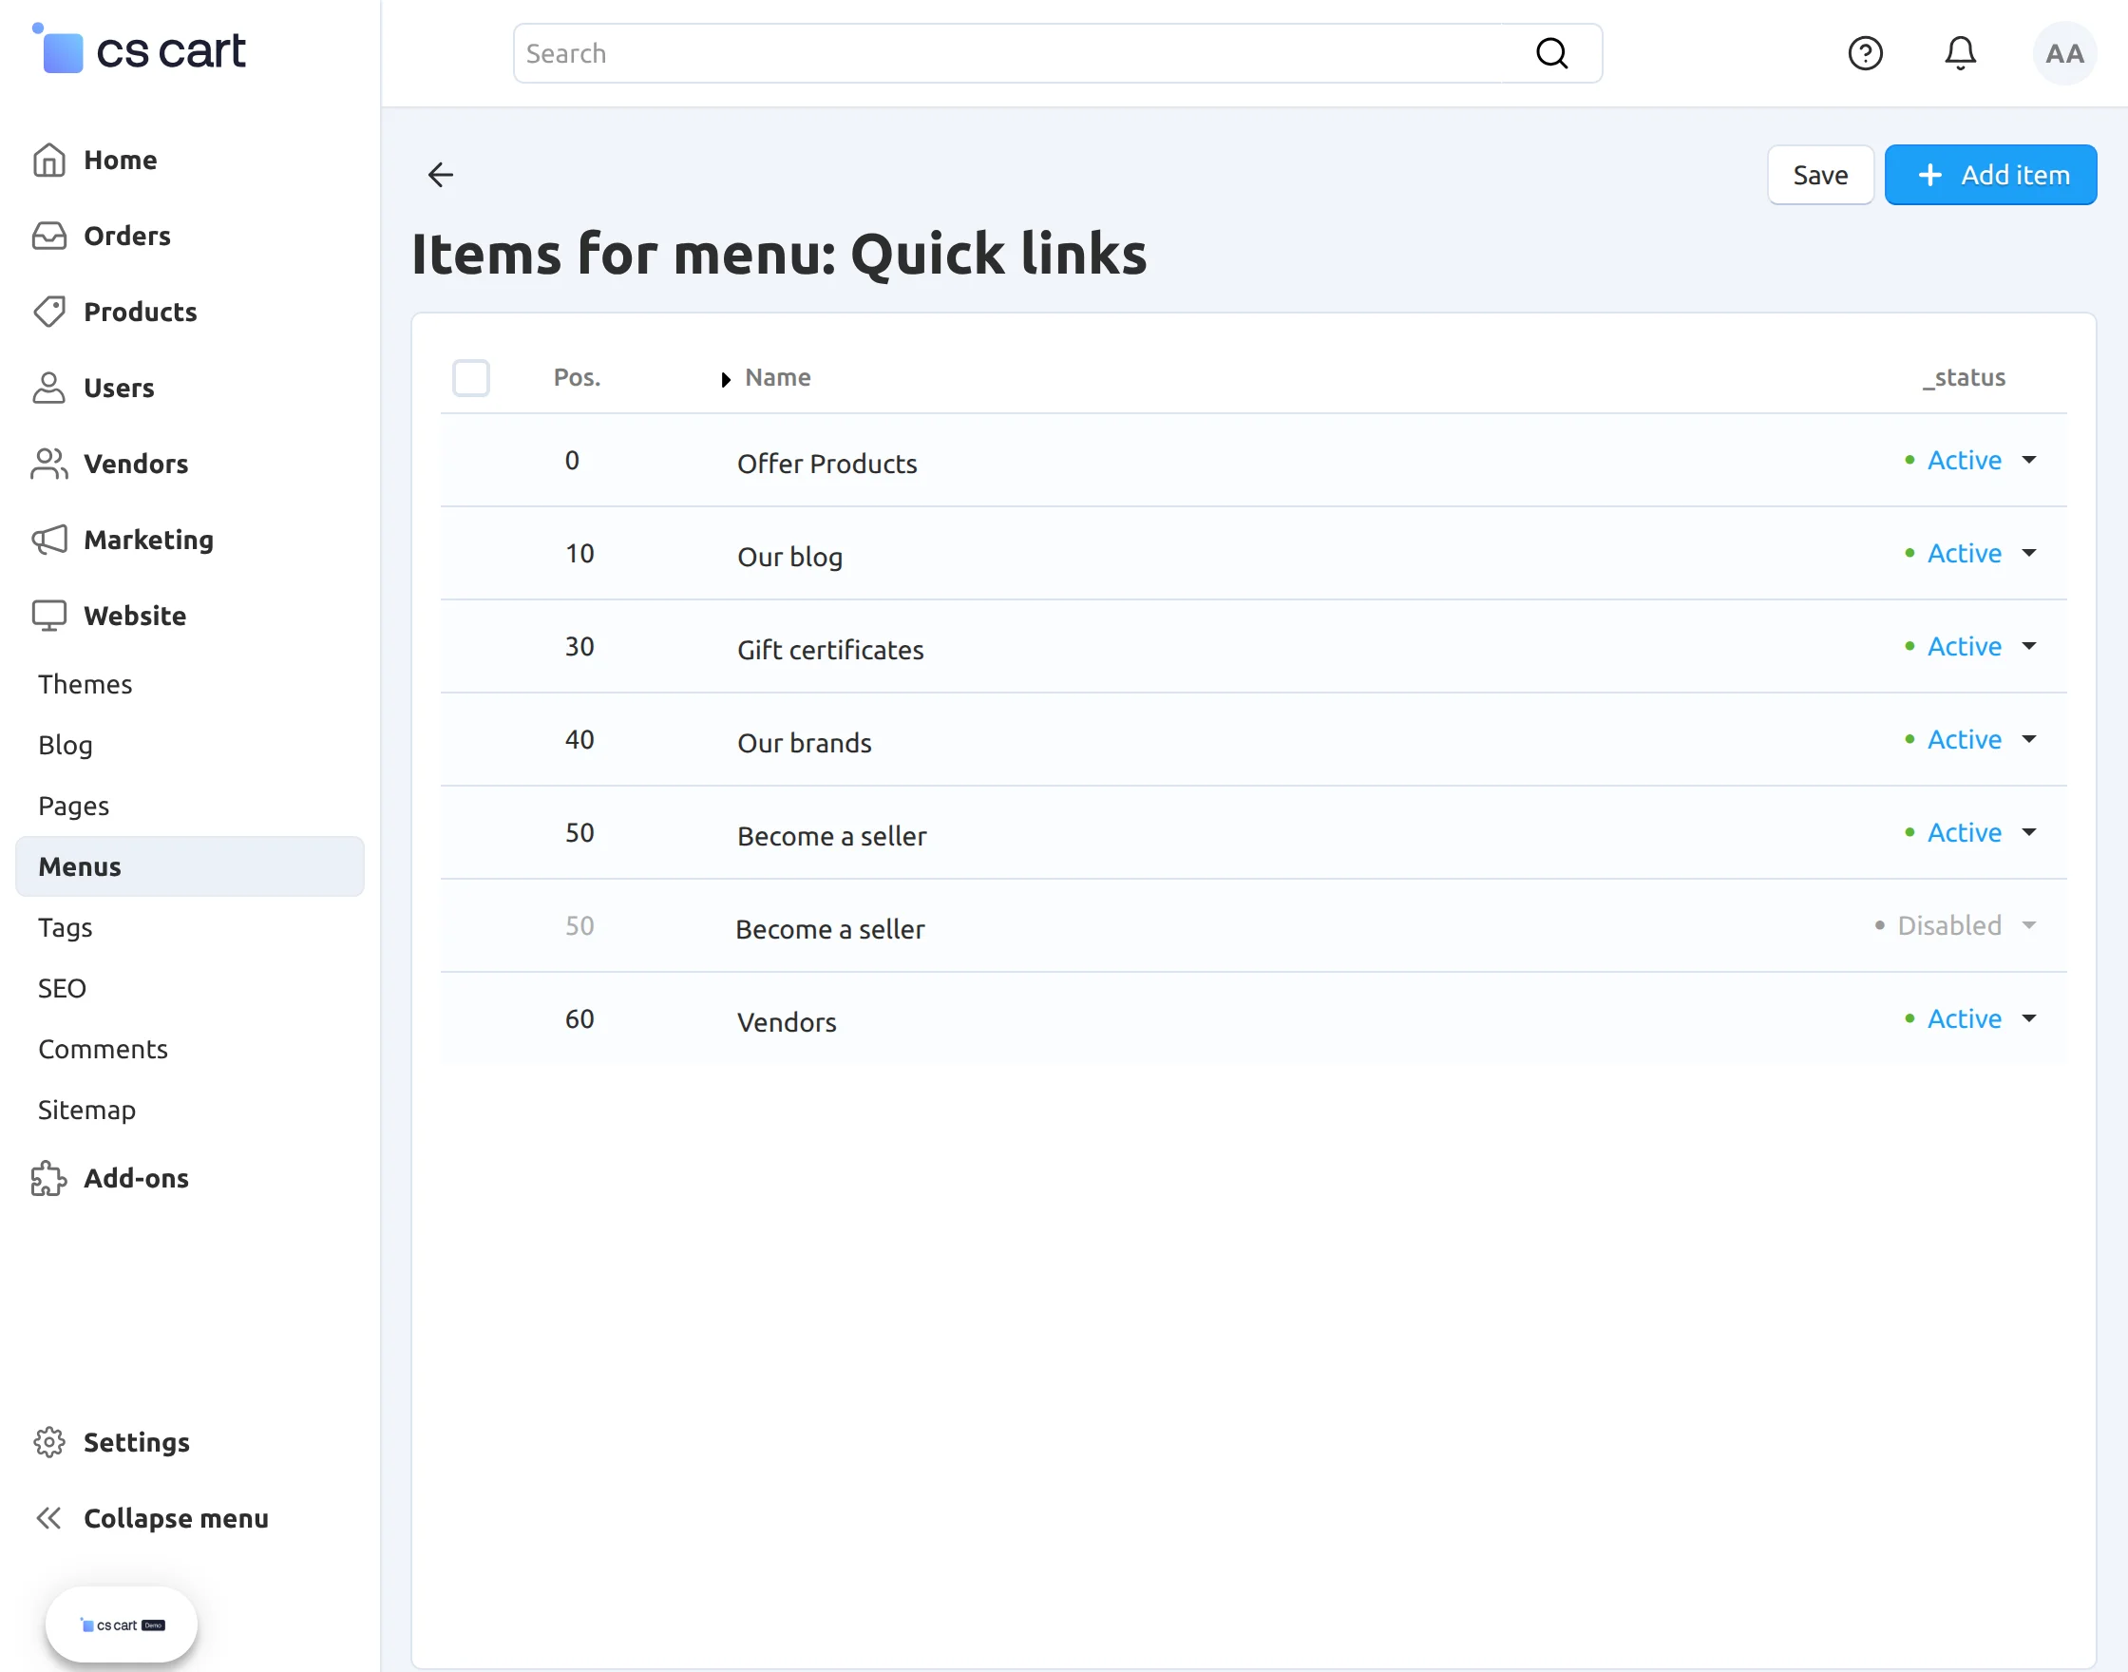Toggle the select-all checkbox in table header

471,378
